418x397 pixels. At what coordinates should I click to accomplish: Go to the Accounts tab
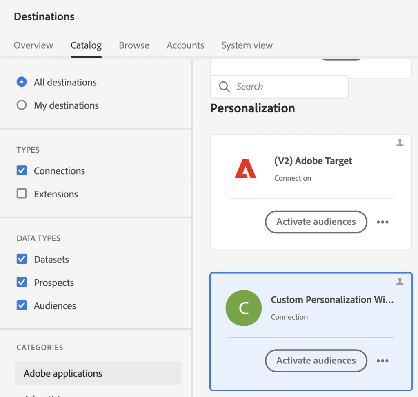186,45
